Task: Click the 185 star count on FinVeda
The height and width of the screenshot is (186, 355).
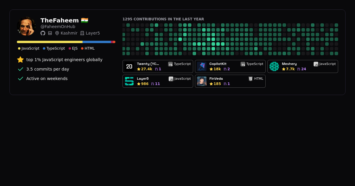Action: pos(217,84)
